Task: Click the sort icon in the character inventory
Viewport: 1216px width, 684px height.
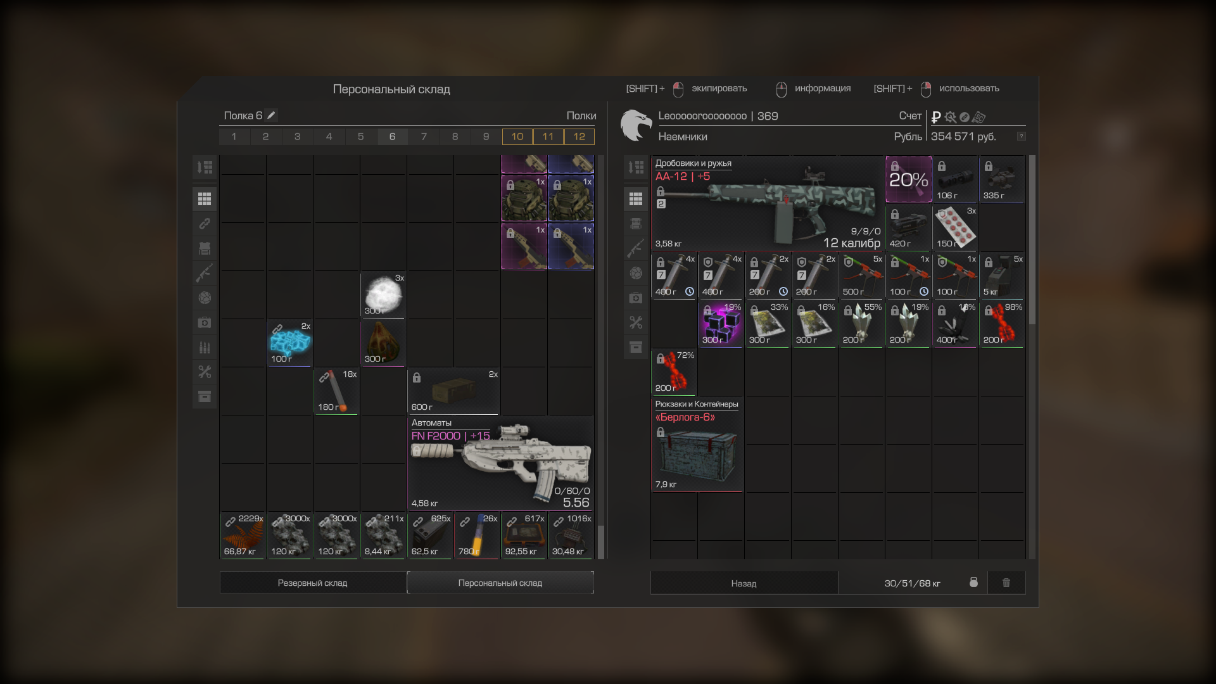Action: [636, 167]
